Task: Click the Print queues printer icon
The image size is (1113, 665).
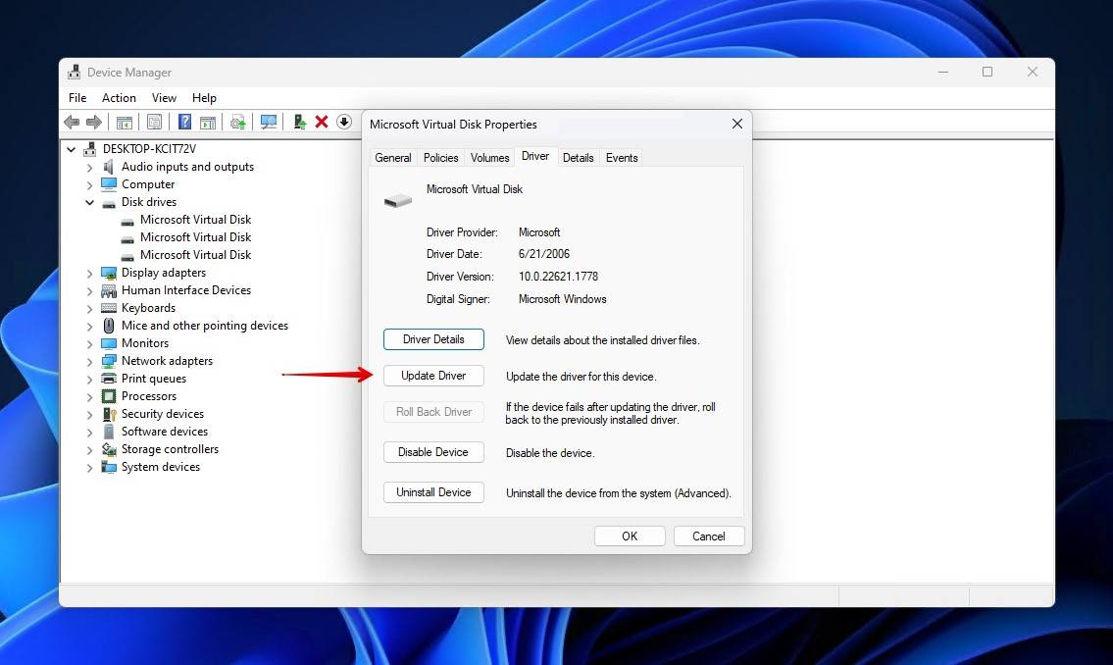Action: click(109, 379)
